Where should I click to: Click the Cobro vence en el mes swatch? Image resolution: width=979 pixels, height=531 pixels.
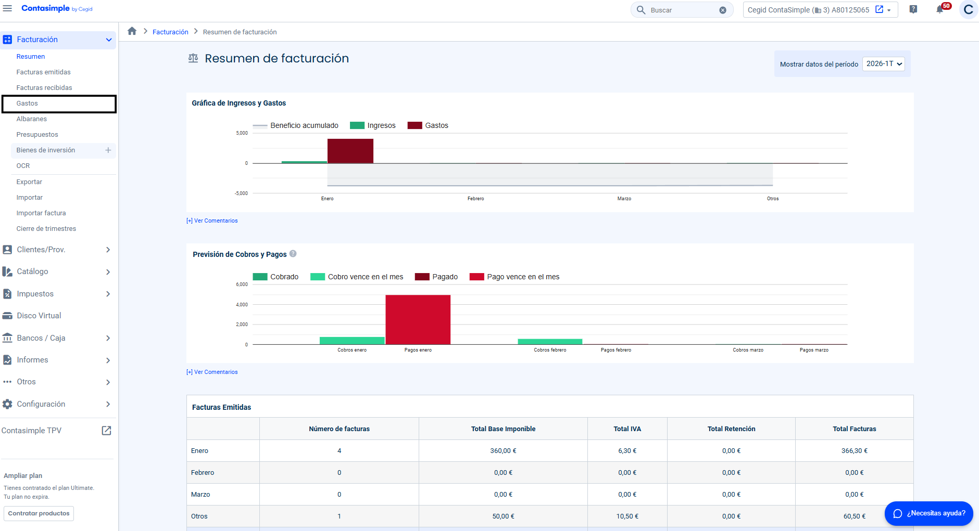[318, 277]
